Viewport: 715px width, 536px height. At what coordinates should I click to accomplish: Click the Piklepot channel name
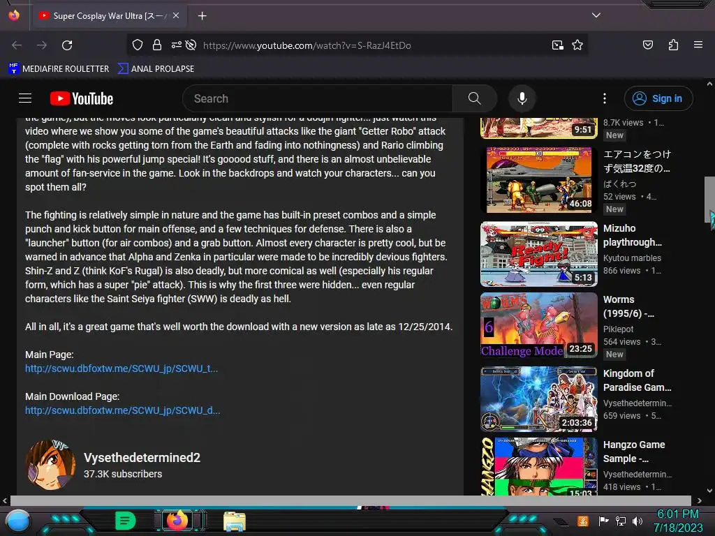[619, 329]
